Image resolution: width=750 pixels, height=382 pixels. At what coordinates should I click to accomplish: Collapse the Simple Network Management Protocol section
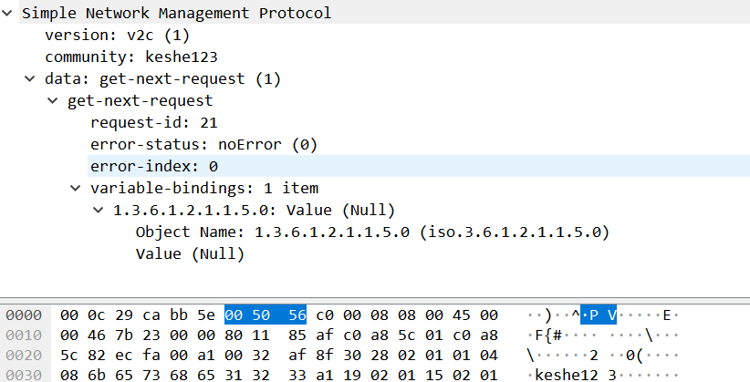click(9, 14)
